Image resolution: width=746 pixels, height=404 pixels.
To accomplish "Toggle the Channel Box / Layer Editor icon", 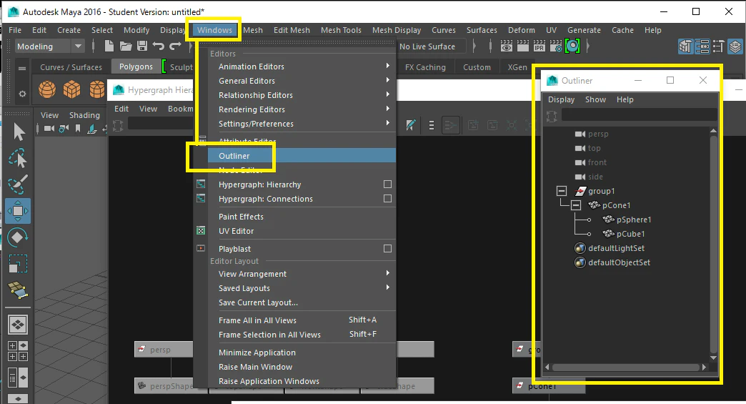I will coord(735,46).
